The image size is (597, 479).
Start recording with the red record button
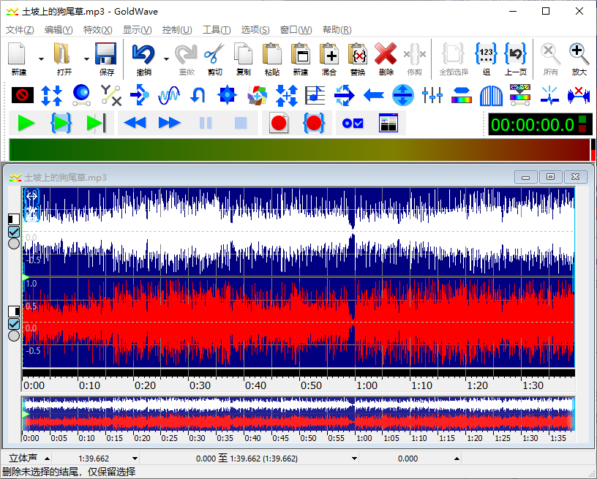[x=278, y=124]
